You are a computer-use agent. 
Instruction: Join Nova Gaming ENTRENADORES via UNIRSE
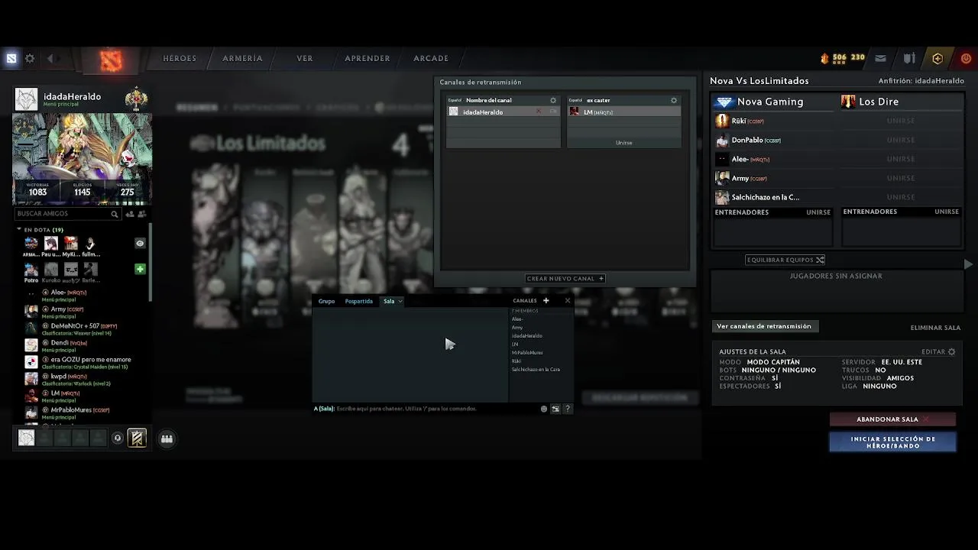[818, 212]
